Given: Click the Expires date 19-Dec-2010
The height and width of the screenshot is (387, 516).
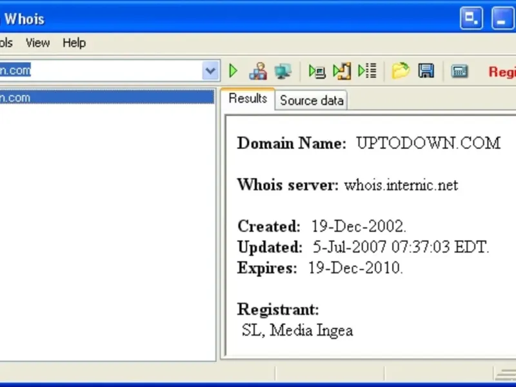Looking at the screenshot, I should (x=355, y=268).
